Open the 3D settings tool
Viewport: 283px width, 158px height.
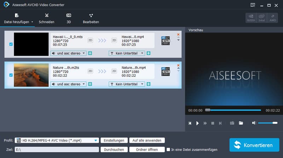click(x=69, y=19)
